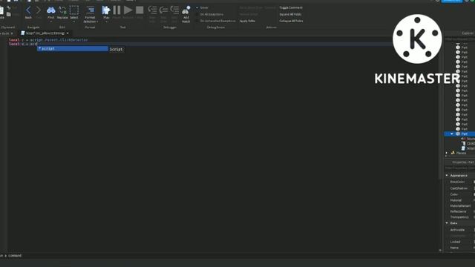Click the Fwd navigation arrow
Screen dimensions: 475x267
click(39, 10)
